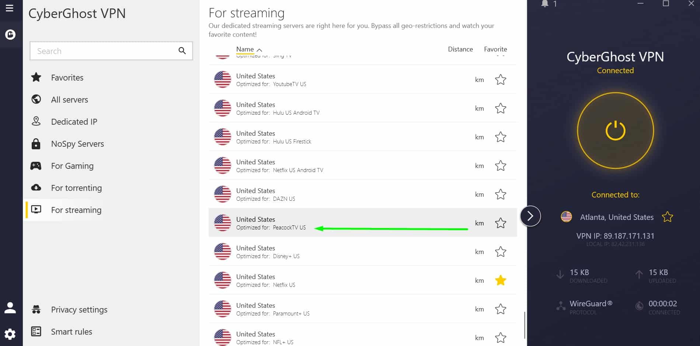Favorite the PeacockTV US server star
The image size is (700, 346).
[500, 223]
